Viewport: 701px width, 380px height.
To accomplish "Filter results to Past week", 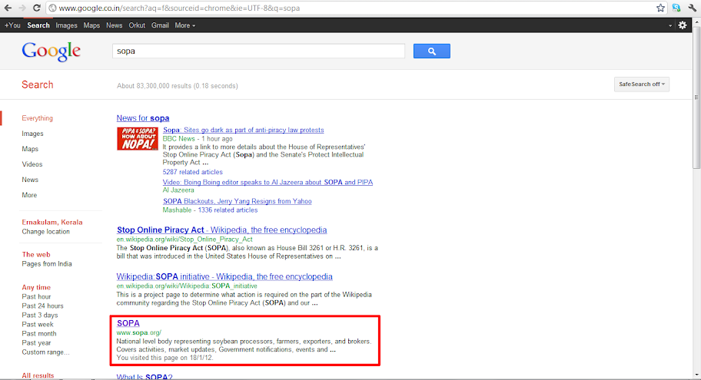I will pyautogui.click(x=38, y=325).
